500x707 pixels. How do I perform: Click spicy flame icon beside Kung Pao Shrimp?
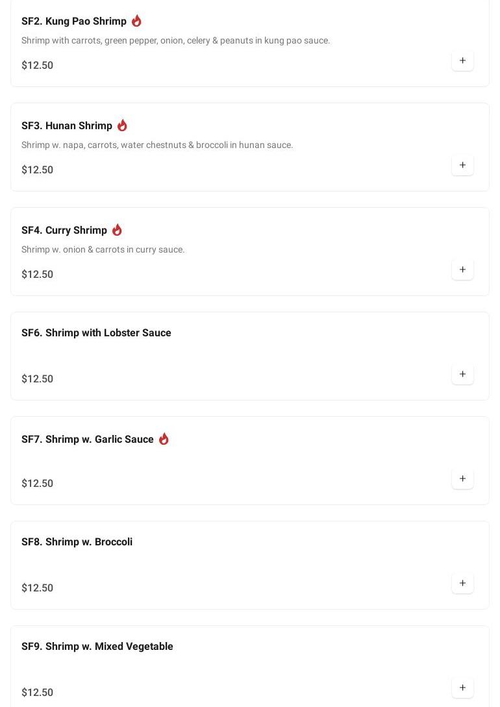pyautogui.click(x=136, y=21)
